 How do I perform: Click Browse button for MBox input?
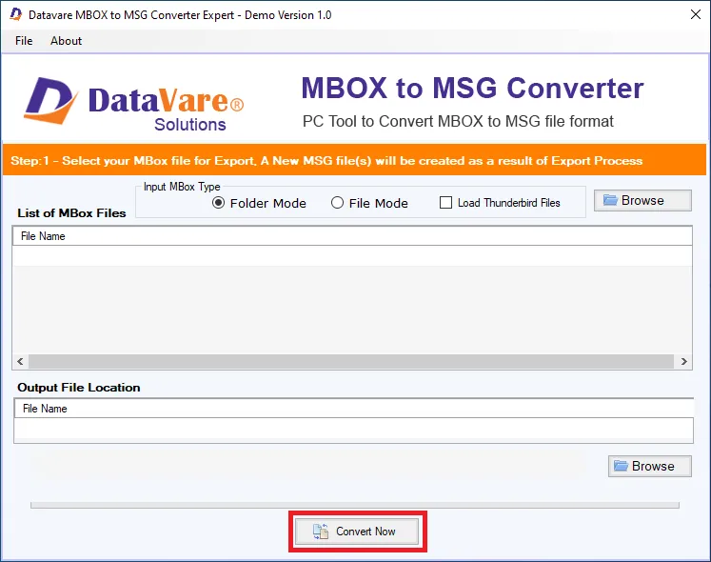642,200
